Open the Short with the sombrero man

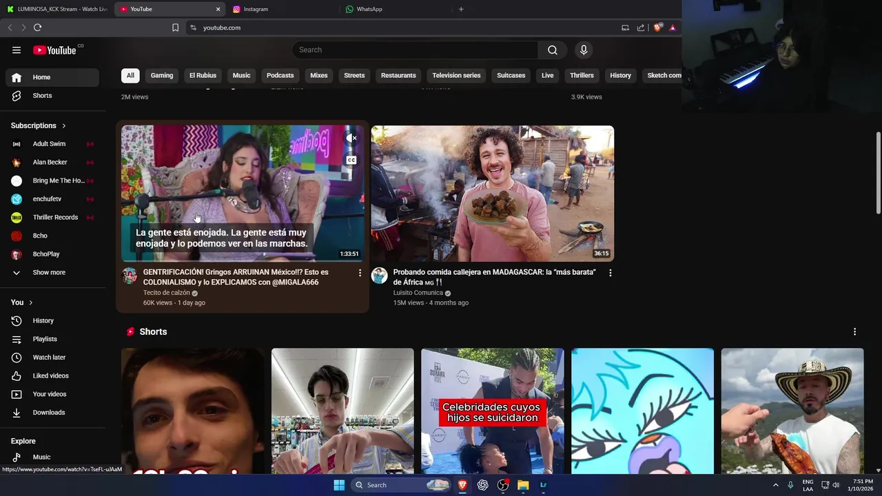792,411
